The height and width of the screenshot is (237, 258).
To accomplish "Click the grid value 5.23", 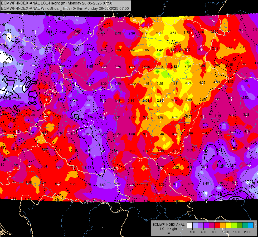I will coord(176,167).
